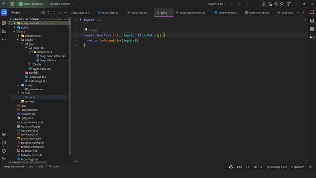316x178 pixels.
Task: Open IDE settings gear
Action: tap(289, 4)
